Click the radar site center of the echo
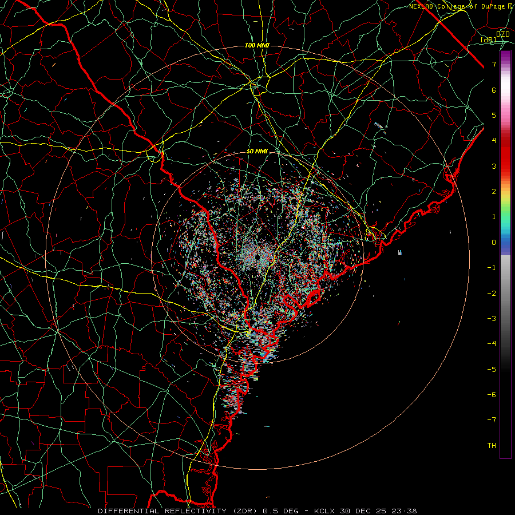Screen dimensions: 515x515 [257, 257]
